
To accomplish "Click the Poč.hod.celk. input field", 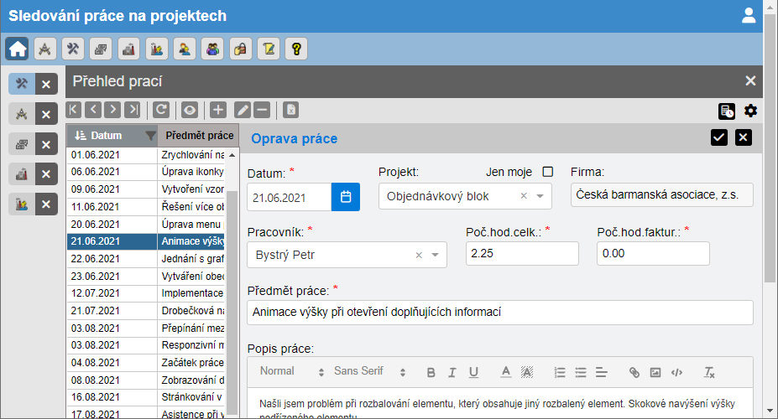I will (522, 254).
